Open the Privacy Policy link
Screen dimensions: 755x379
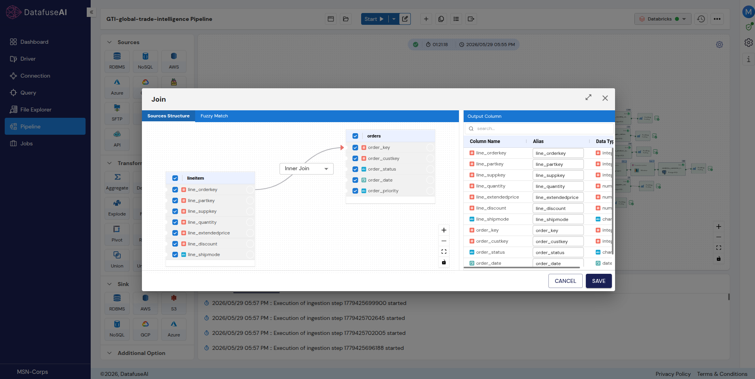673,374
